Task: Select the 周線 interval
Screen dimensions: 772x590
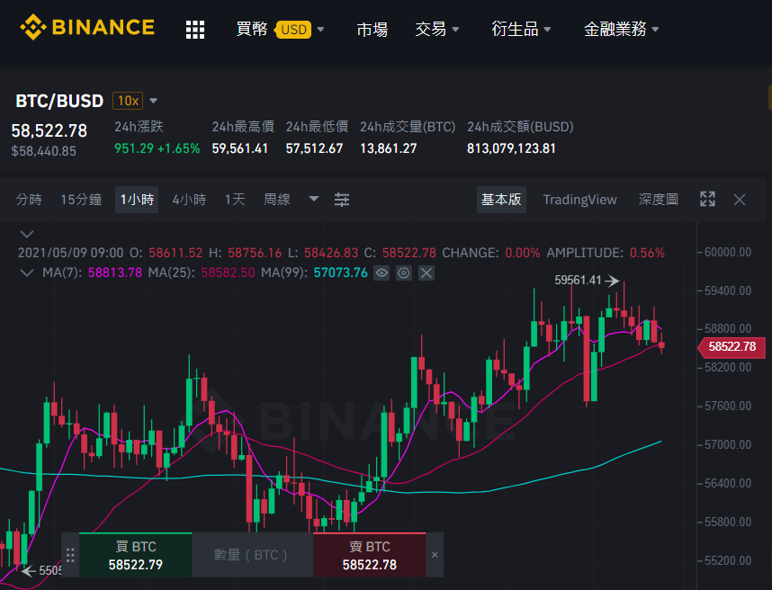Action: 277,200
